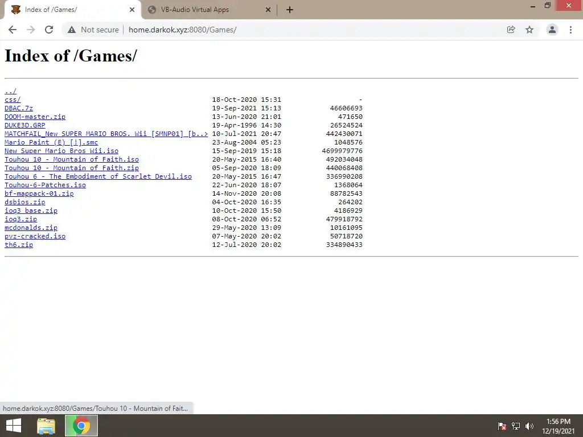Screen dimensions: 583x437
Task: Click the browser forward arrow
Action: click(x=31, y=30)
